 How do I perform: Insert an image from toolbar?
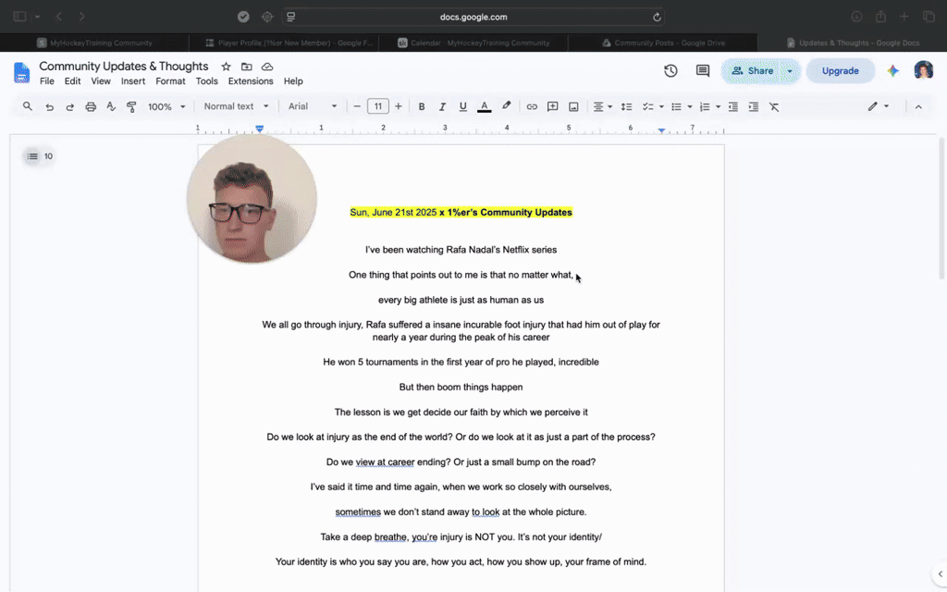coord(573,107)
